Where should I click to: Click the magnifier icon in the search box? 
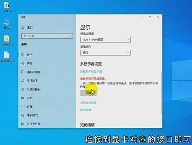pos(70,36)
